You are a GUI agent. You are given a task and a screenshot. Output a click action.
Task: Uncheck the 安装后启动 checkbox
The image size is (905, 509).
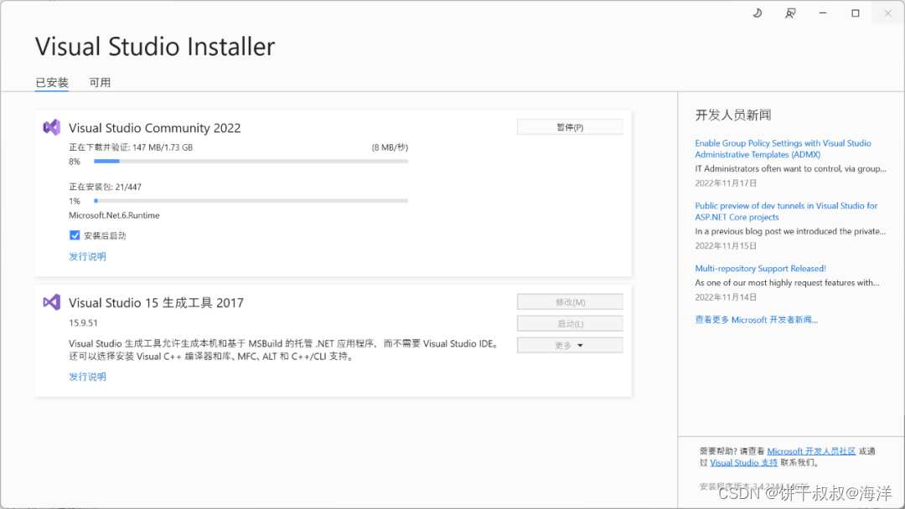(75, 235)
